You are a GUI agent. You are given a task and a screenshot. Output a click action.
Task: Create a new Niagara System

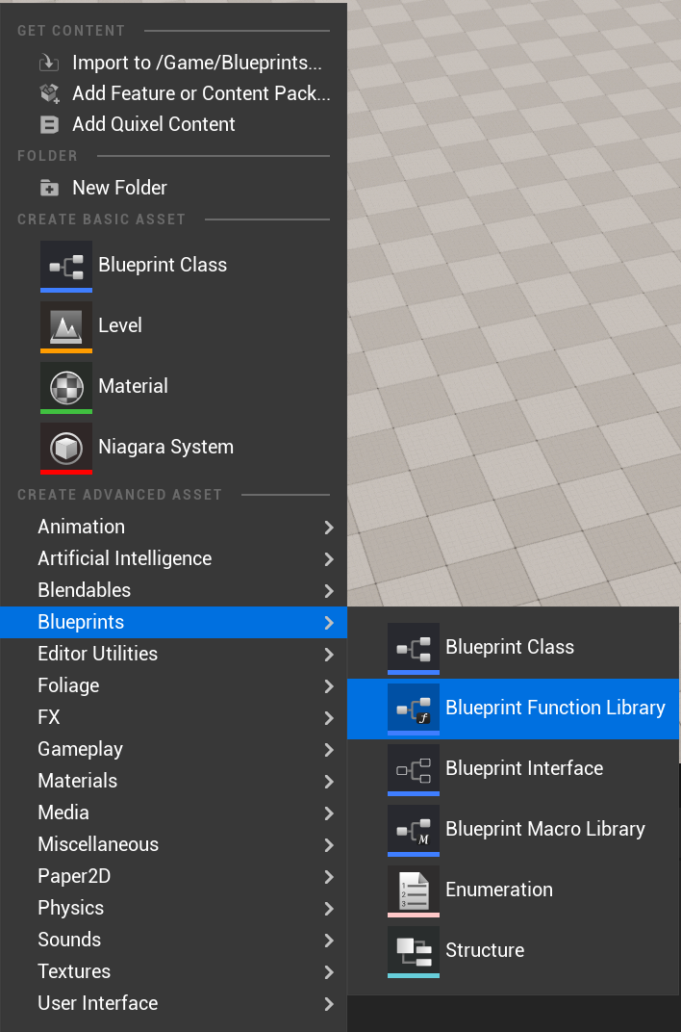pyautogui.click(x=173, y=448)
